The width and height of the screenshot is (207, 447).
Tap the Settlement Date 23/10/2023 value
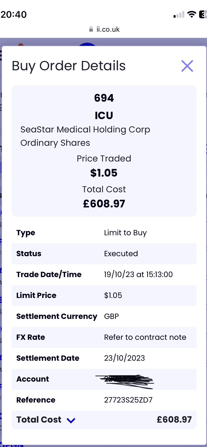point(124,358)
